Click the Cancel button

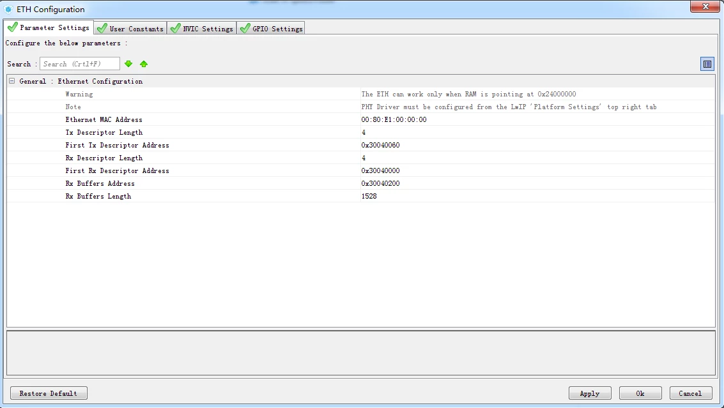coord(690,393)
